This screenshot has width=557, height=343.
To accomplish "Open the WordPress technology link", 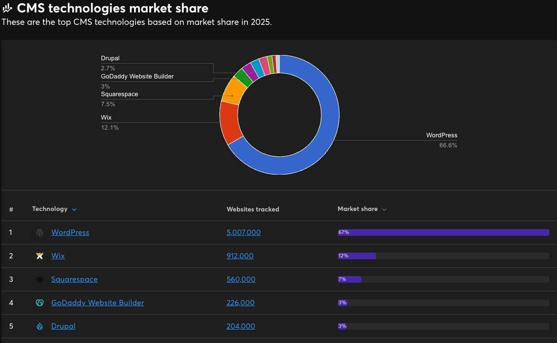I will click(70, 232).
